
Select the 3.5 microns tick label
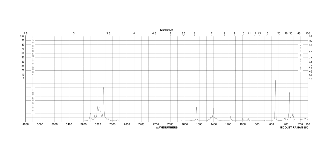click(x=108, y=34)
